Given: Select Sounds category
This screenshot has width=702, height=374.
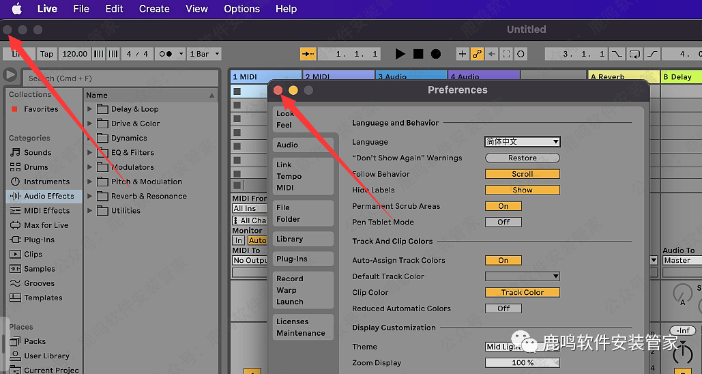Looking at the screenshot, I should click(x=38, y=152).
